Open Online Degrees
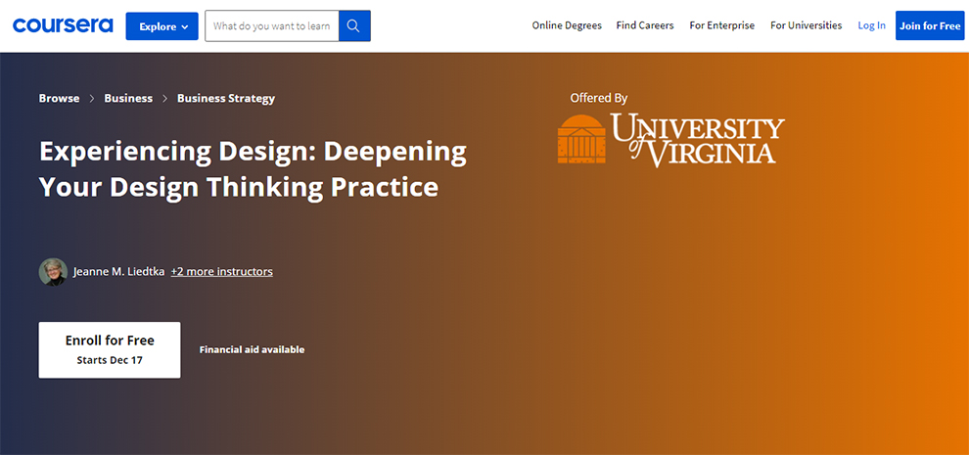Image resolution: width=969 pixels, height=455 pixels. [567, 25]
